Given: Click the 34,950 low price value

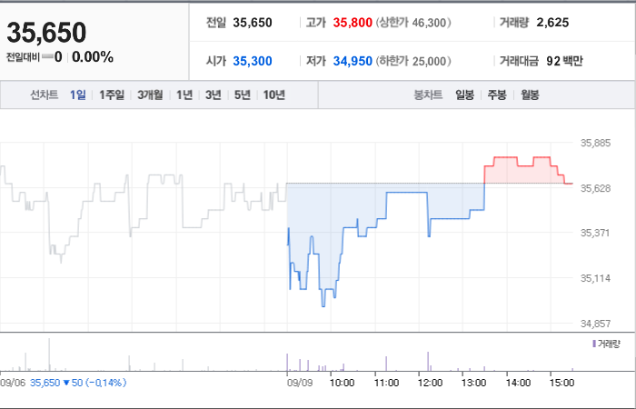Looking at the screenshot, I should [x=353, y=61].
